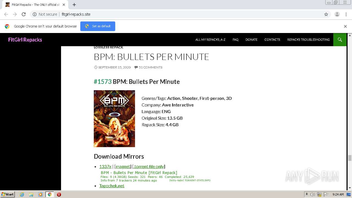Open the LOSSLESS REPACK category link
352x198 pixels.
[x=108, y=47]
